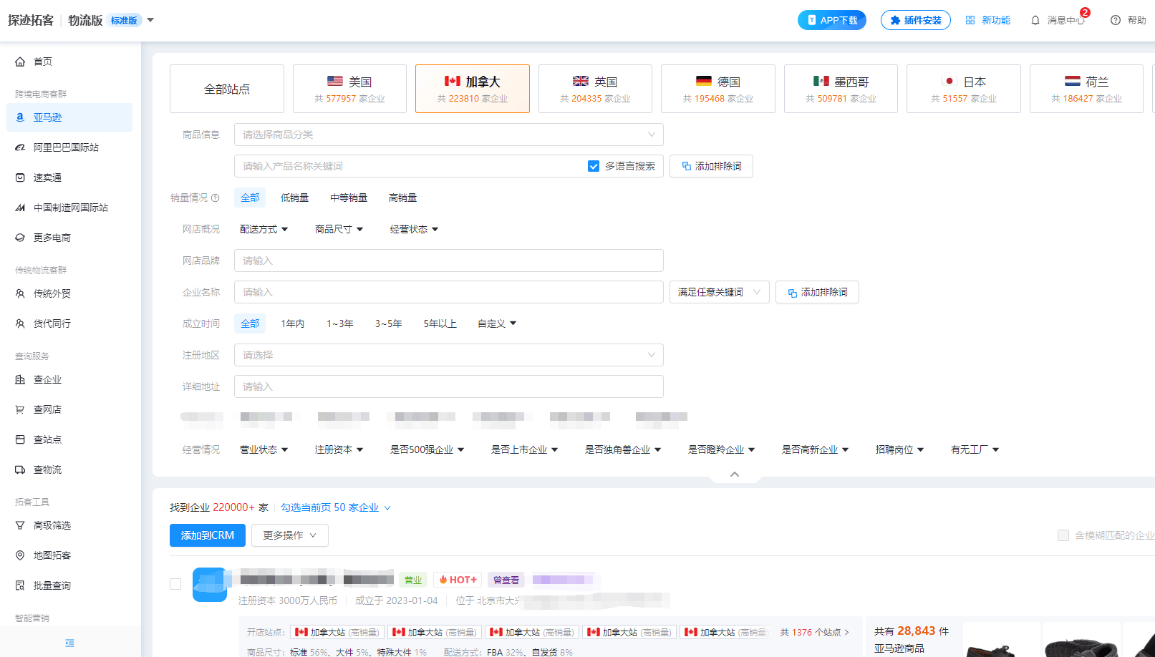Viewport: 1155px width, 657px height.
Task: Open 地图拓客 map icon
Action: click(x=20, y=555)
